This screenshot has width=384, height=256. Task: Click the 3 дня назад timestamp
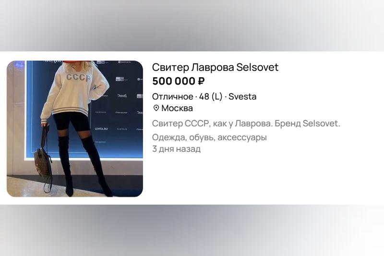176,149
